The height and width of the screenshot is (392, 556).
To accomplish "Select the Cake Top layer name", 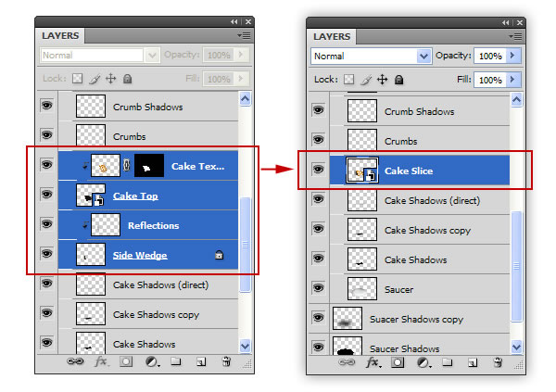I will 135,196.
